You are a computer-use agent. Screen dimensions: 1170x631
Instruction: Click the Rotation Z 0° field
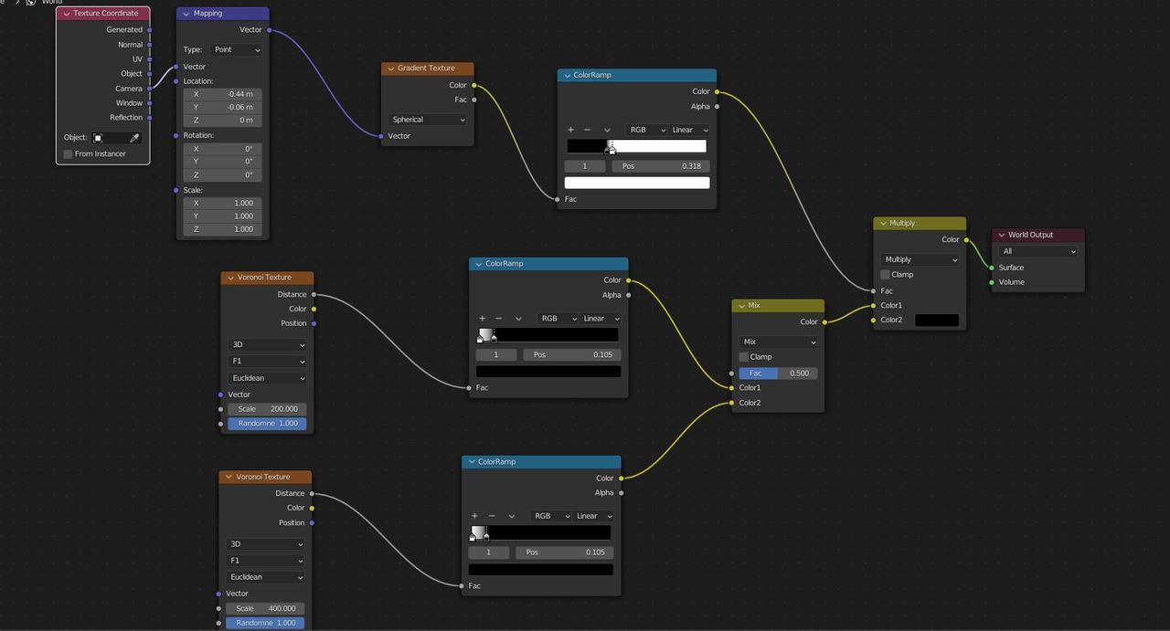pyautogui.click(x=222, y=174)
